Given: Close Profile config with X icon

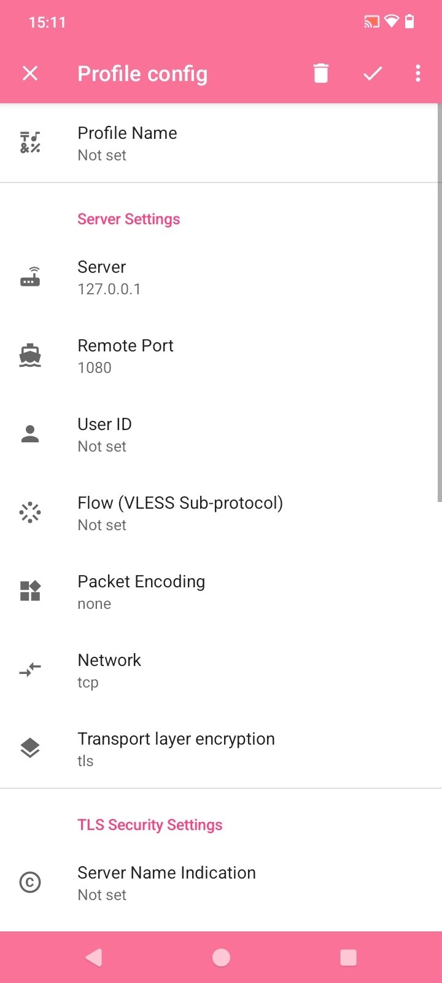Looking at the screenshot, I should [x=30, y=74].
